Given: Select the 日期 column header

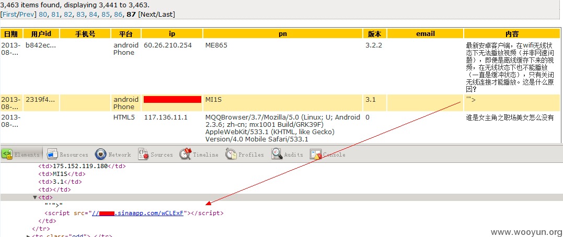Looking at the screenshot, I should (12, 34).
